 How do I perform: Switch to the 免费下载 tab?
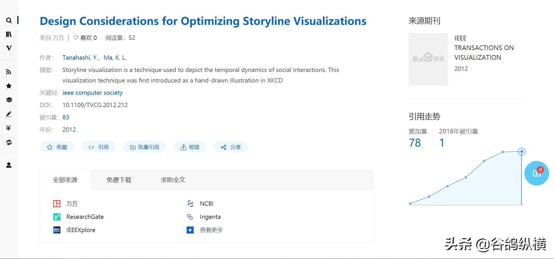pos(119,180)
